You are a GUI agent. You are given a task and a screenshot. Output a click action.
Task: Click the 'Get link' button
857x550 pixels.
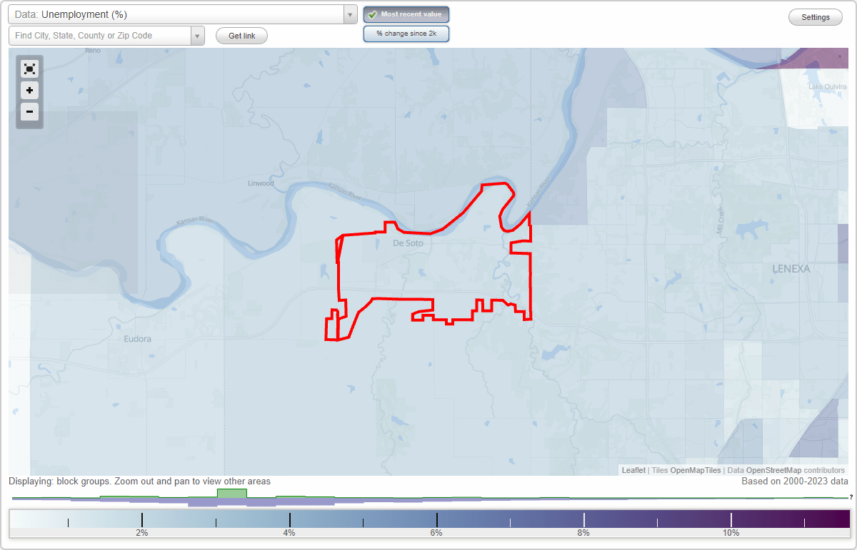click(x=241, y=36)
